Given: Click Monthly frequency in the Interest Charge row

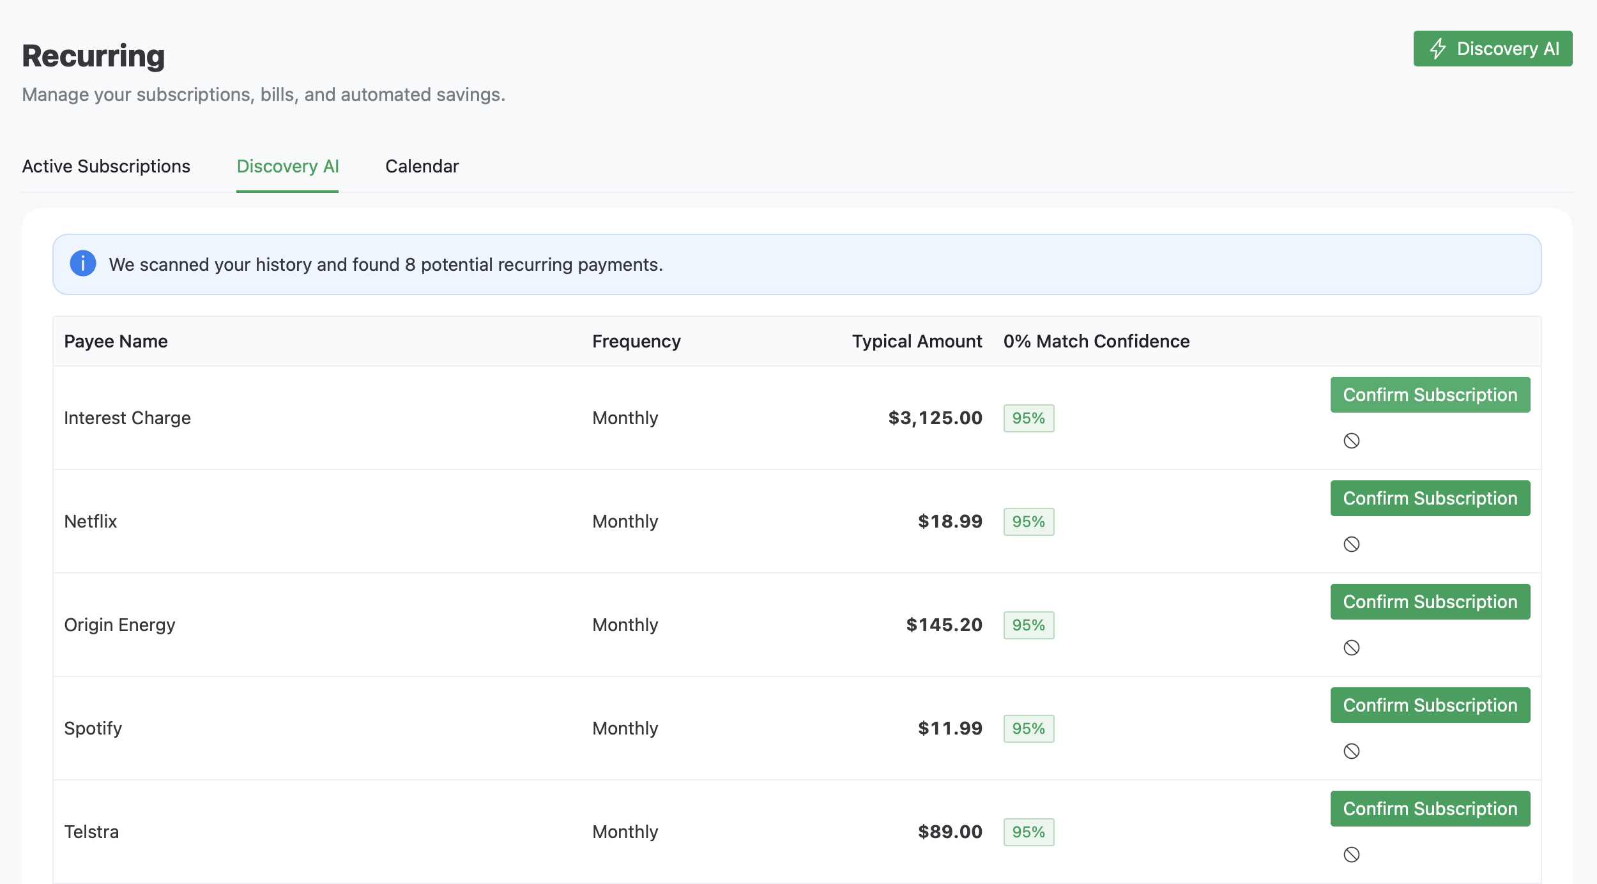Looking at the screenshot, I should [x=625, y=418].
